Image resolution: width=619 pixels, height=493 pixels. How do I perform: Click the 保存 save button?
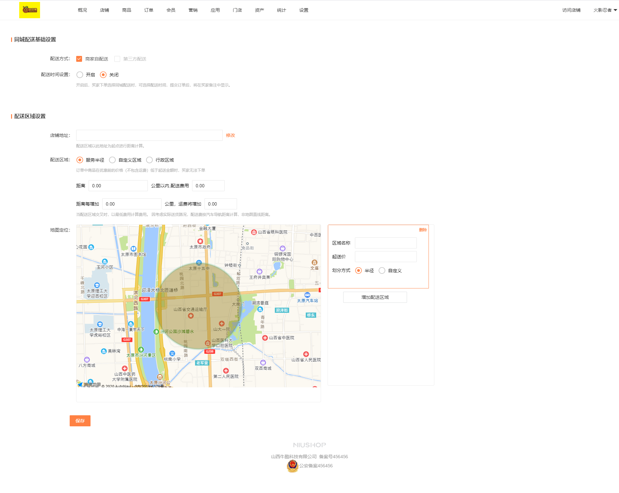pyautogui.click(x=80, y=421)
